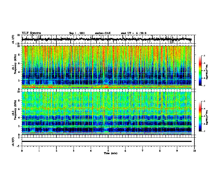Click inside the ch.1 spectrogram panel
The image size is (219, 169).
pyautogui.click(x=106, y=67)
